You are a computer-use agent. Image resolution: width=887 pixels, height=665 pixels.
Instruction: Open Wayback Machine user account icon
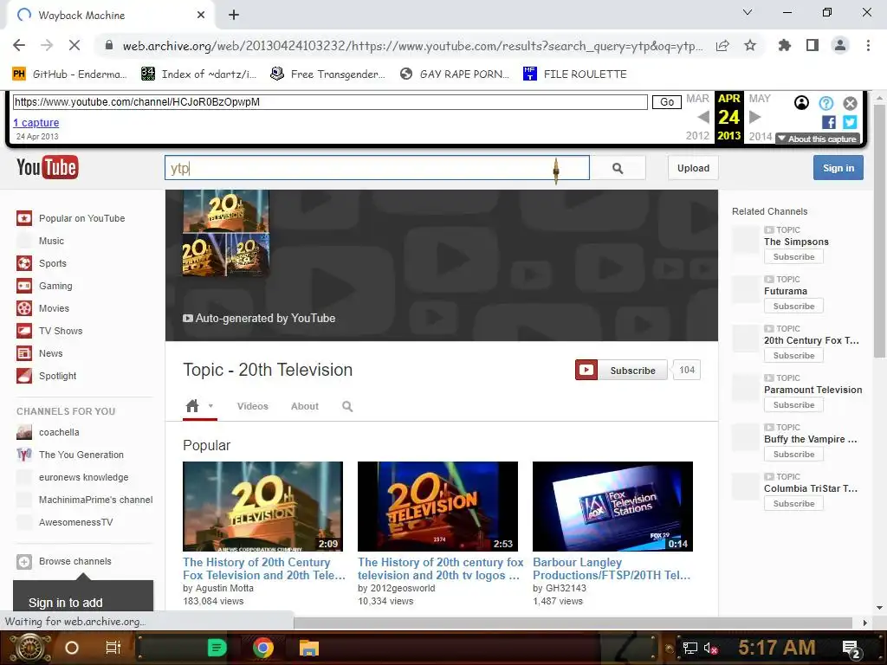tap(801, 103)
